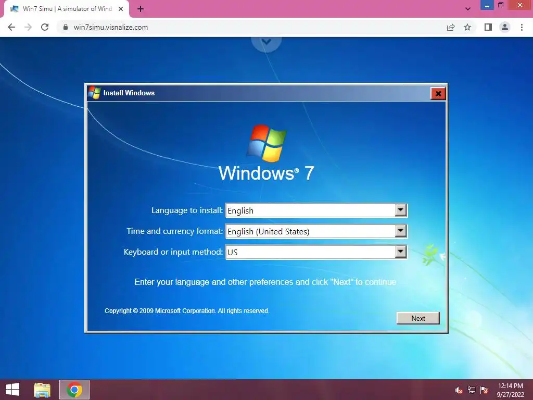Click the round chevron-down button at page top
This screenshot has height=400, width=533.
(x=266, y=43)
